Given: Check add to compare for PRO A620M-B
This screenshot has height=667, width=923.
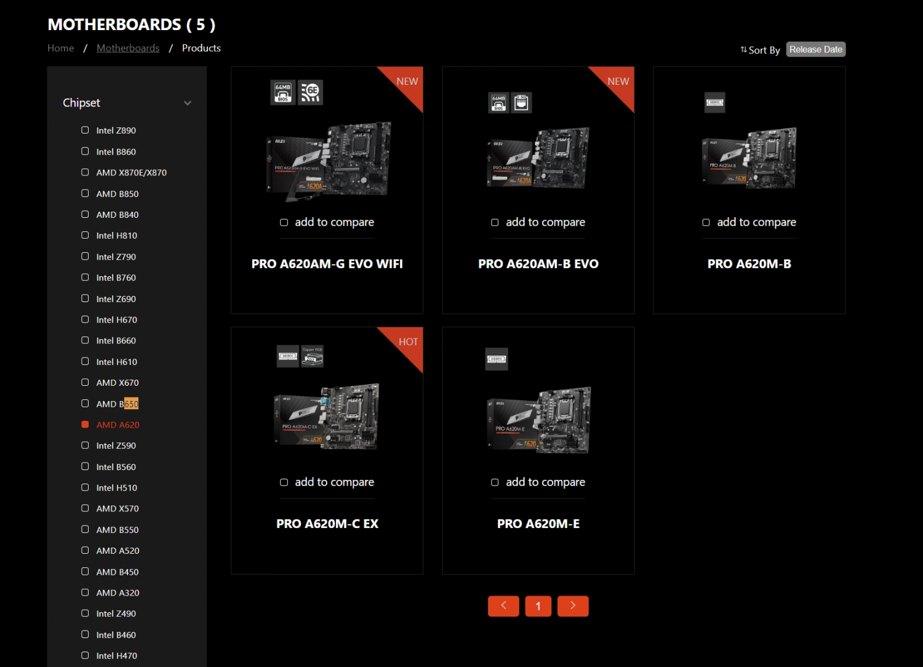Looking at the screenshot, I should pyautogui.click(x=706, y=223).
